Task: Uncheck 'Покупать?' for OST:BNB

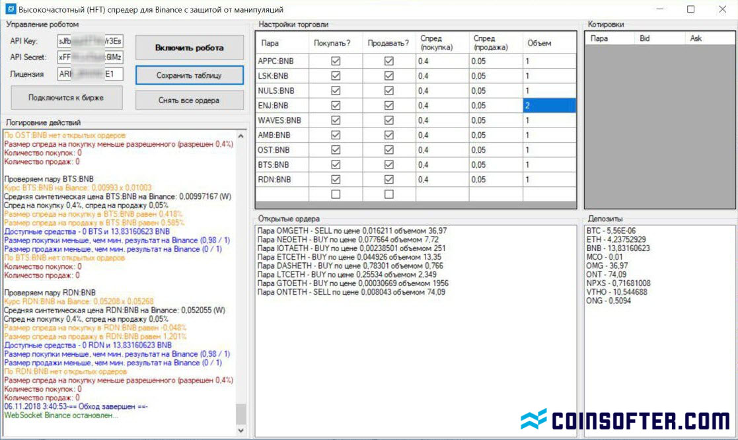Action: [x=336, y=150]
